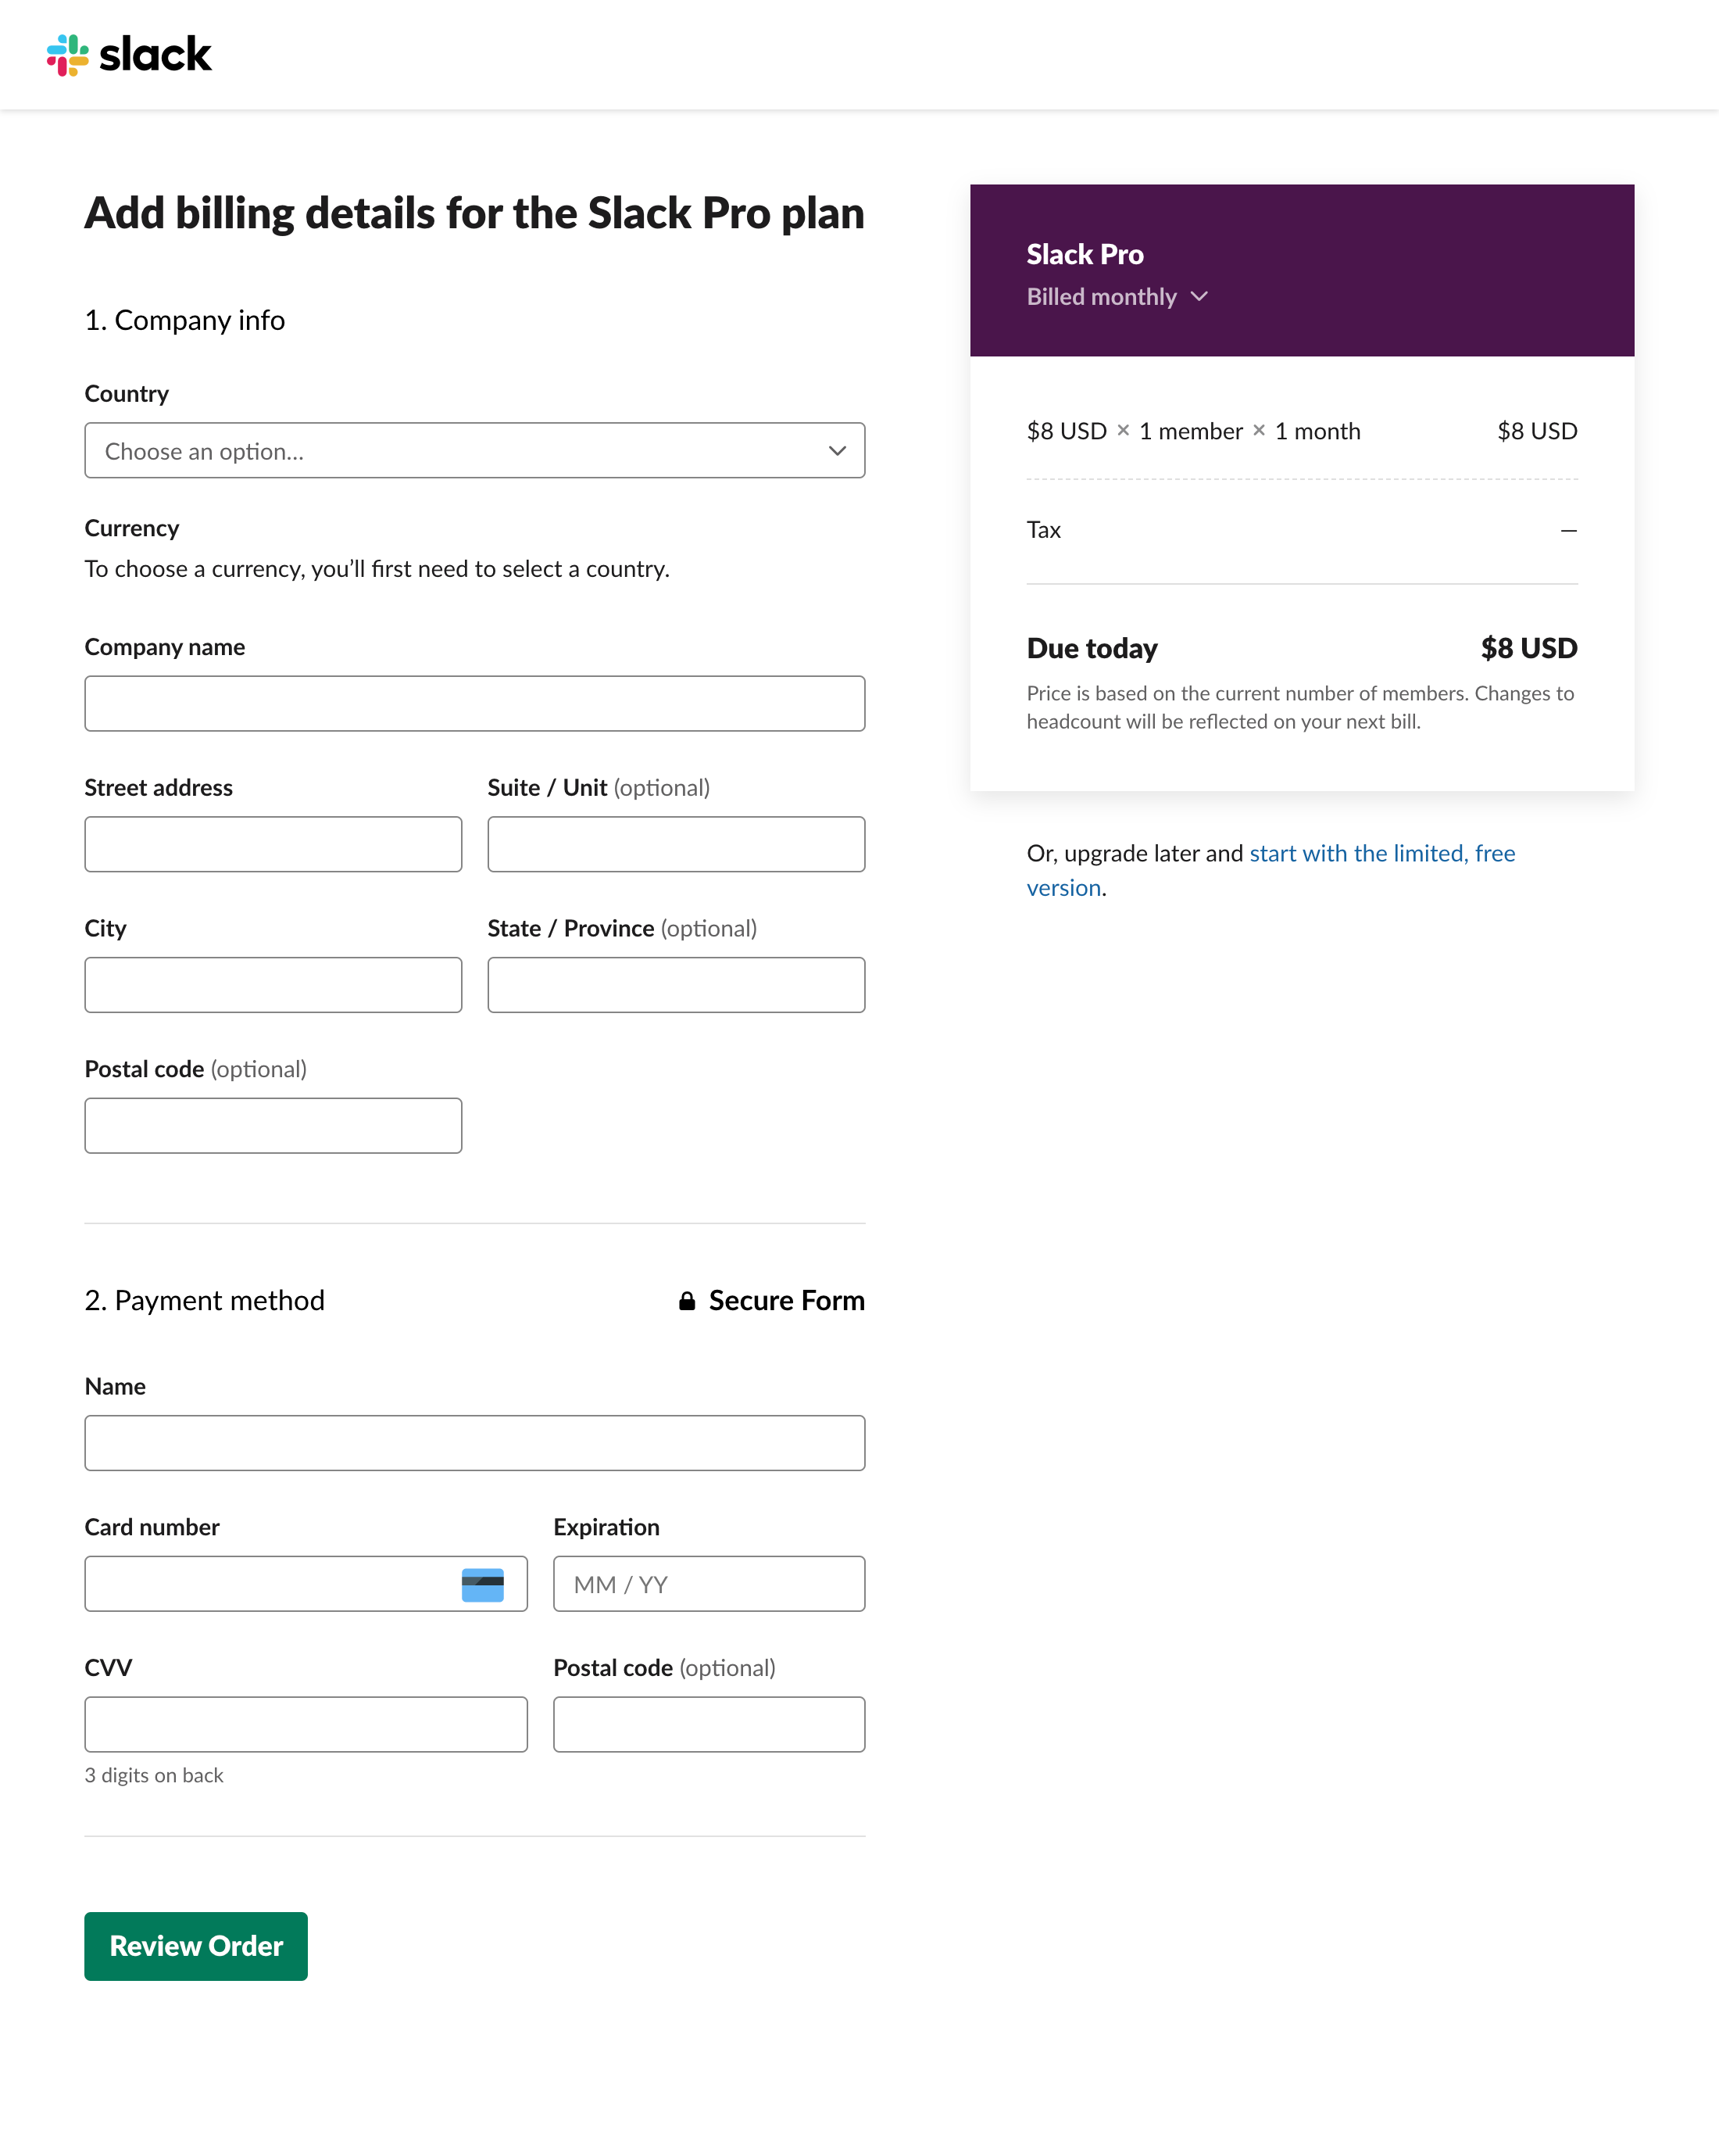The width and height of the screenshot is (1719, 2156).
Task: Select the CVV input field
Action: coord(306,1724)
